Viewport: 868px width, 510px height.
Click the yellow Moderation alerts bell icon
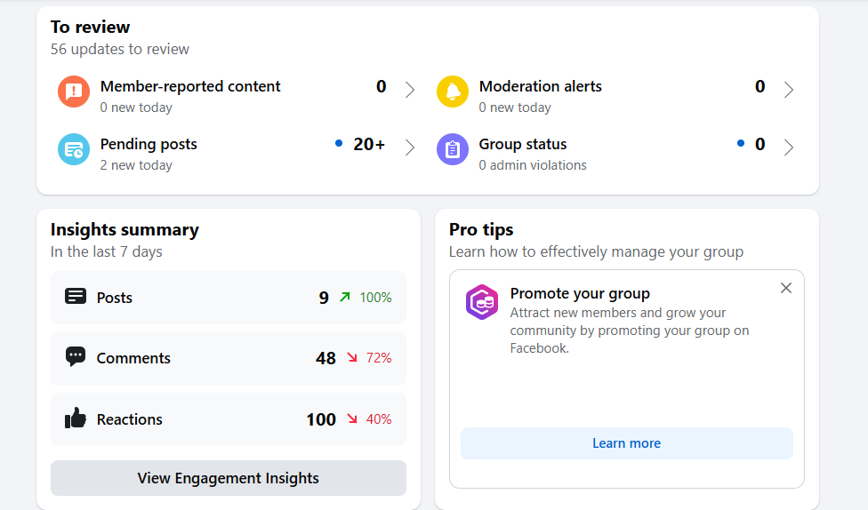453,92
